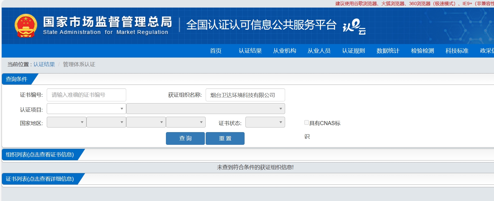Open the 从业人员 navigation menu
The width and height of the screenshot is (494, 201).
coord(319,51)
